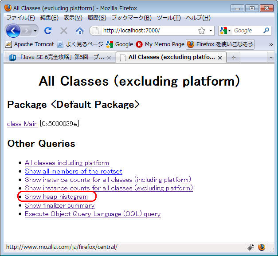
Task: Click the search magnifying glass icon
Action: pos(266,31)
